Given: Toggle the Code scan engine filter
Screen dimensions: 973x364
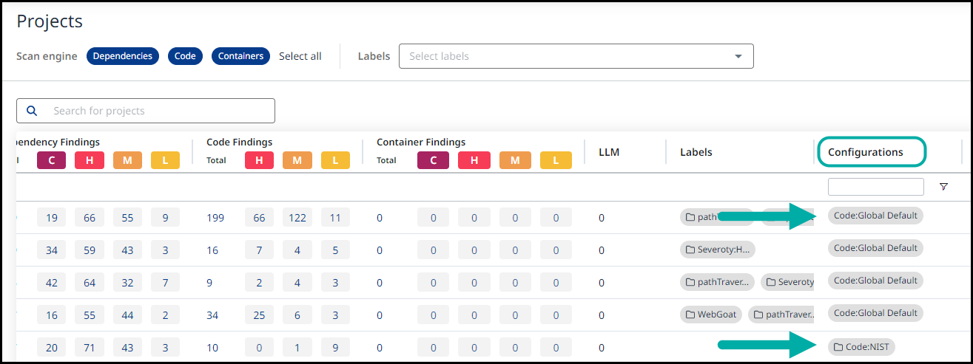Looking at the screenshot, I should (x=185, y=56).
